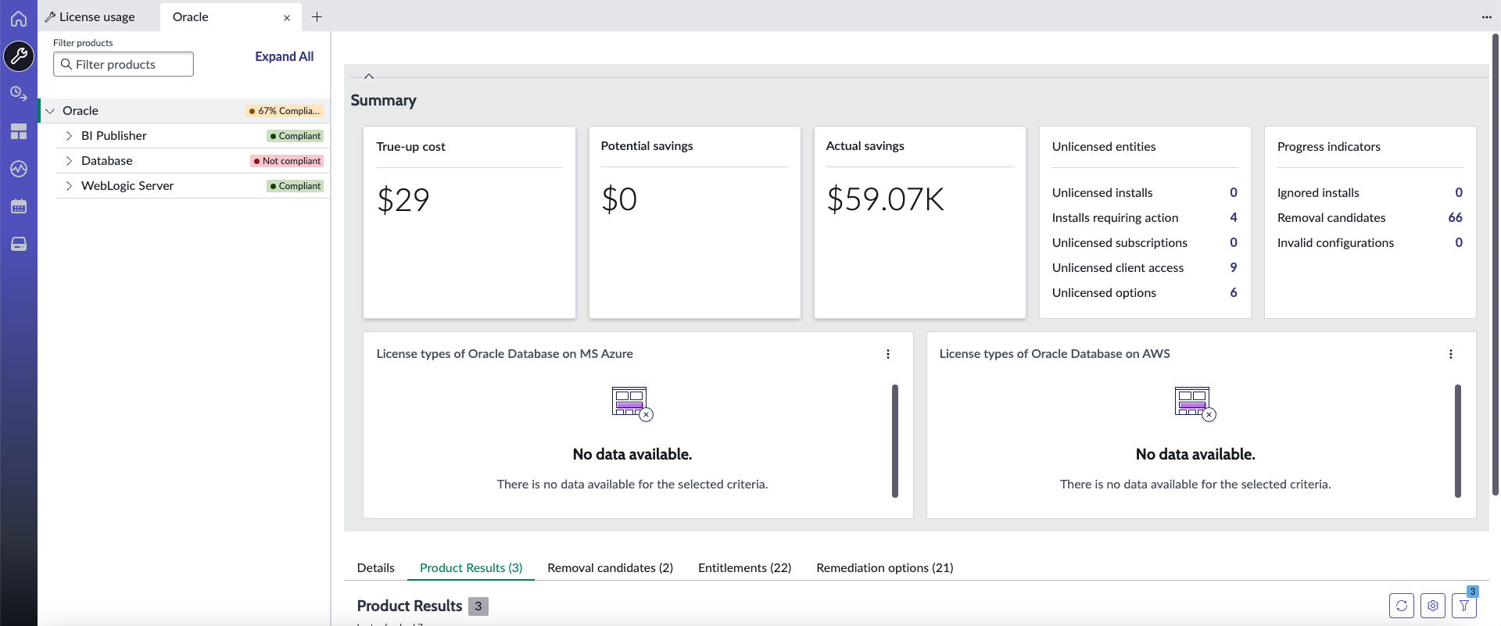The width and height of the screenshot is (1501, 626).
Task: Select the WebLogic Server tree row
Action: (193, 186)
